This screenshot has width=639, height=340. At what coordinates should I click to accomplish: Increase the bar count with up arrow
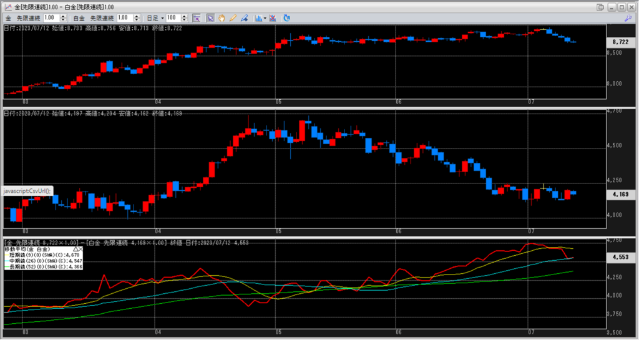[x=184, y=16]
